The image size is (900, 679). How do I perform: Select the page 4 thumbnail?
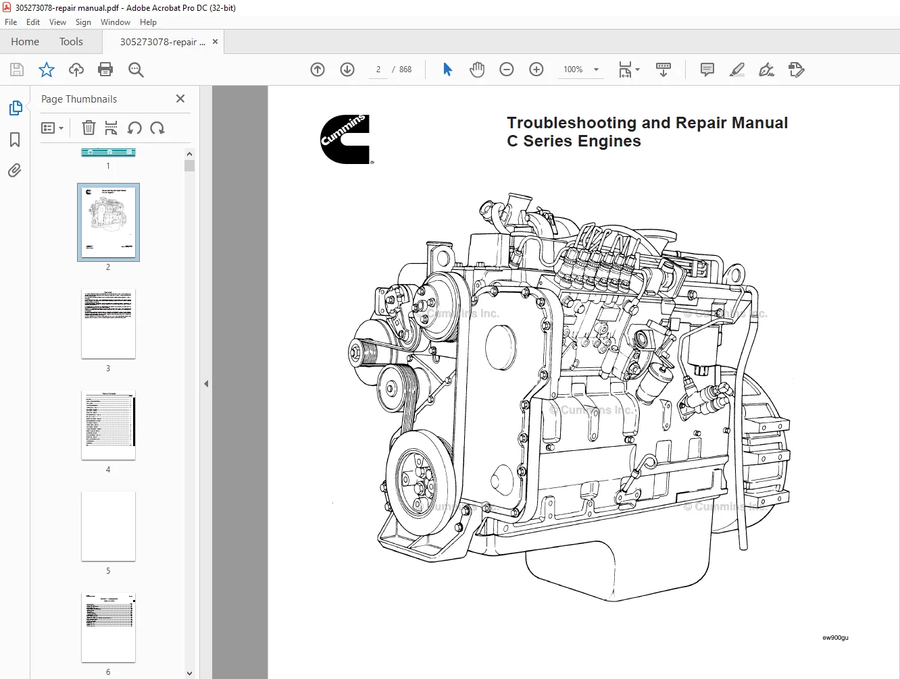click(x=108, y=425)
